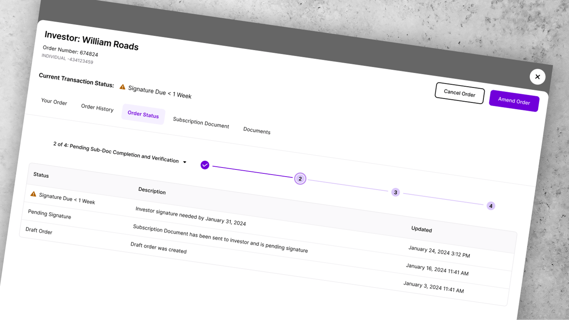
Task: Select step 3 in the progress tracker
Action: [x=396, y=192]
